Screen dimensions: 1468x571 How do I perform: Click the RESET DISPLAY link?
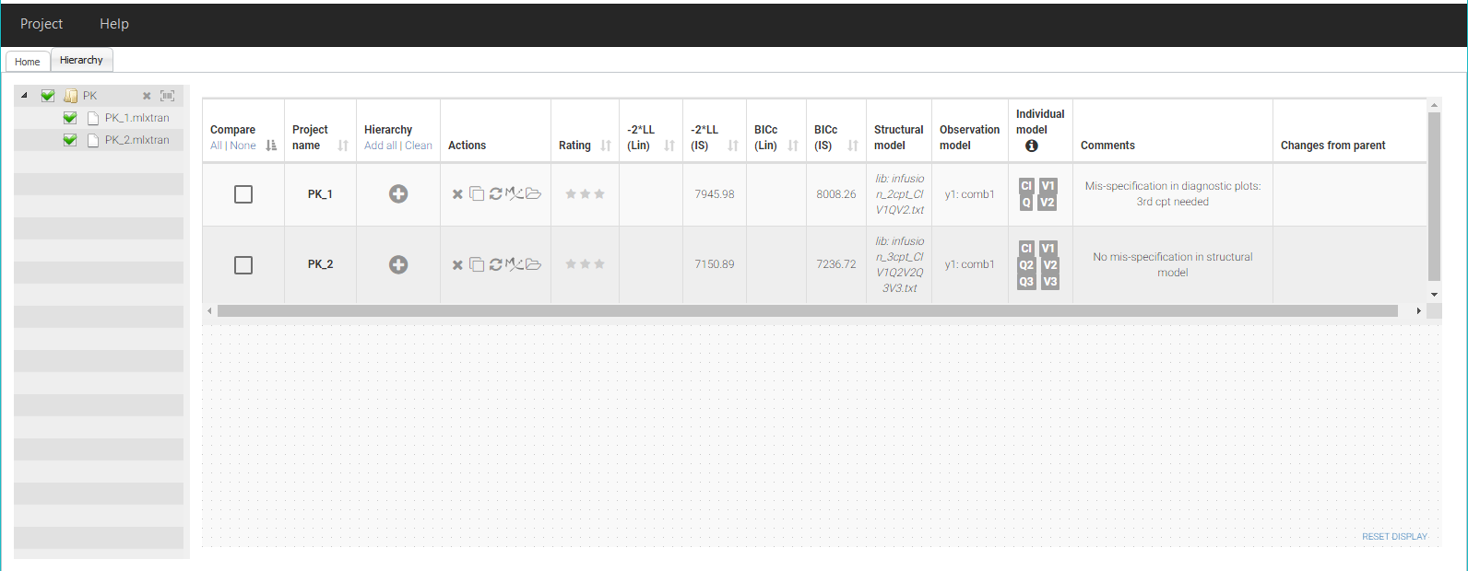[1394, 537]
